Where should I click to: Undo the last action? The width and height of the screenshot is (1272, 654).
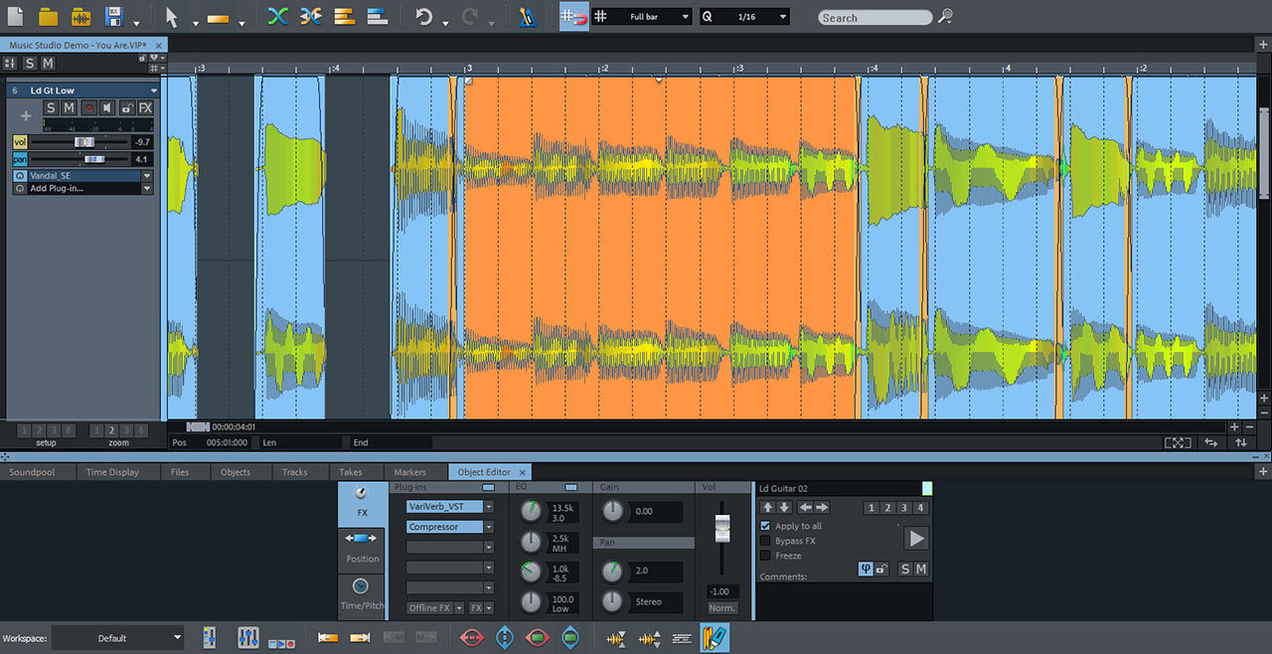[x=425, y=17]
